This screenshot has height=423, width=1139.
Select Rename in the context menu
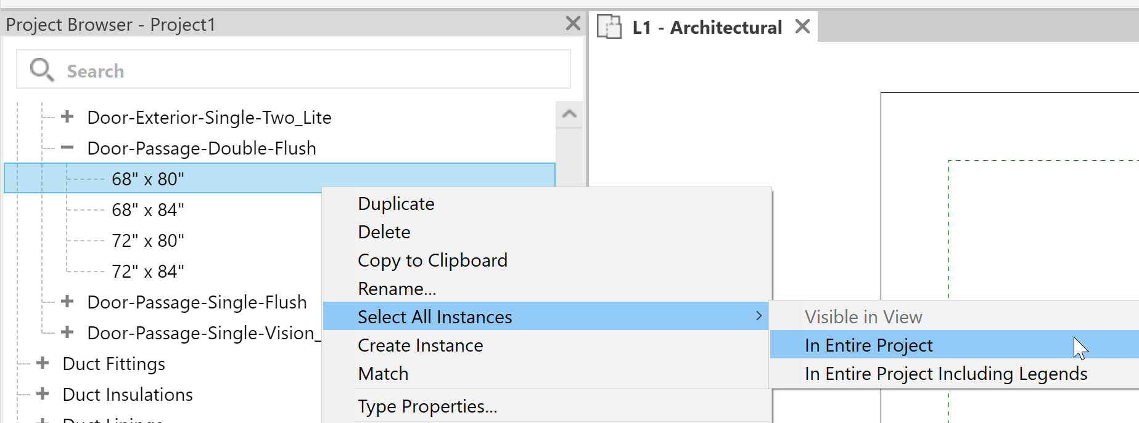(397, 288)
